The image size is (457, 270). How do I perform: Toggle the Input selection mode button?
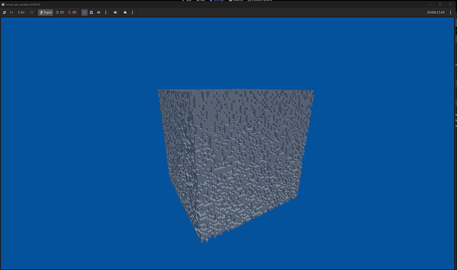(46, 13)
